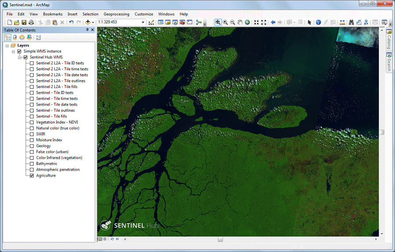Click the horizontal scrollbar thumb

tap(220, 239)
